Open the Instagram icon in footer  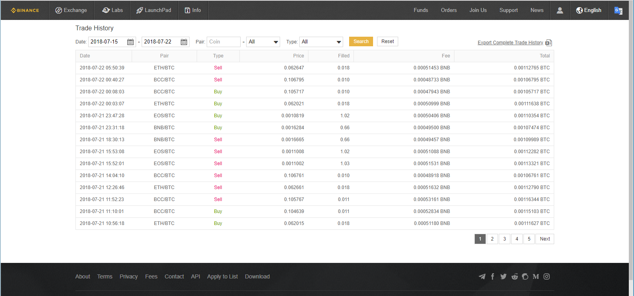(x=547, y=276)
